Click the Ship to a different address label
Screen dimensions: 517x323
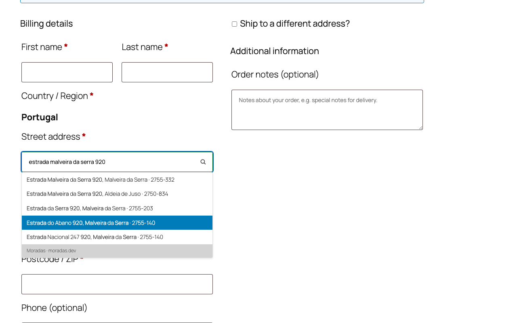pyautogui.click(x=295, y=24)
